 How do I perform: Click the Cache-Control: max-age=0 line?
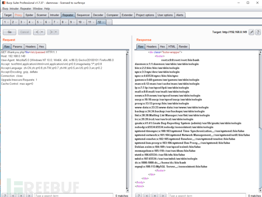[17, 84]
